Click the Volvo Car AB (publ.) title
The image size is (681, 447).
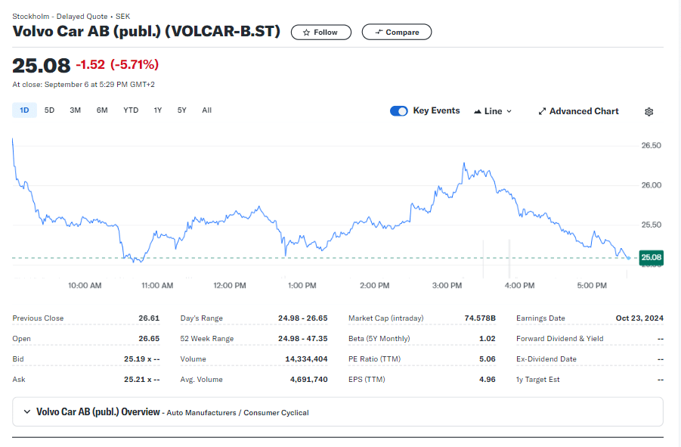pyautogui.click(x=147, y=31)
